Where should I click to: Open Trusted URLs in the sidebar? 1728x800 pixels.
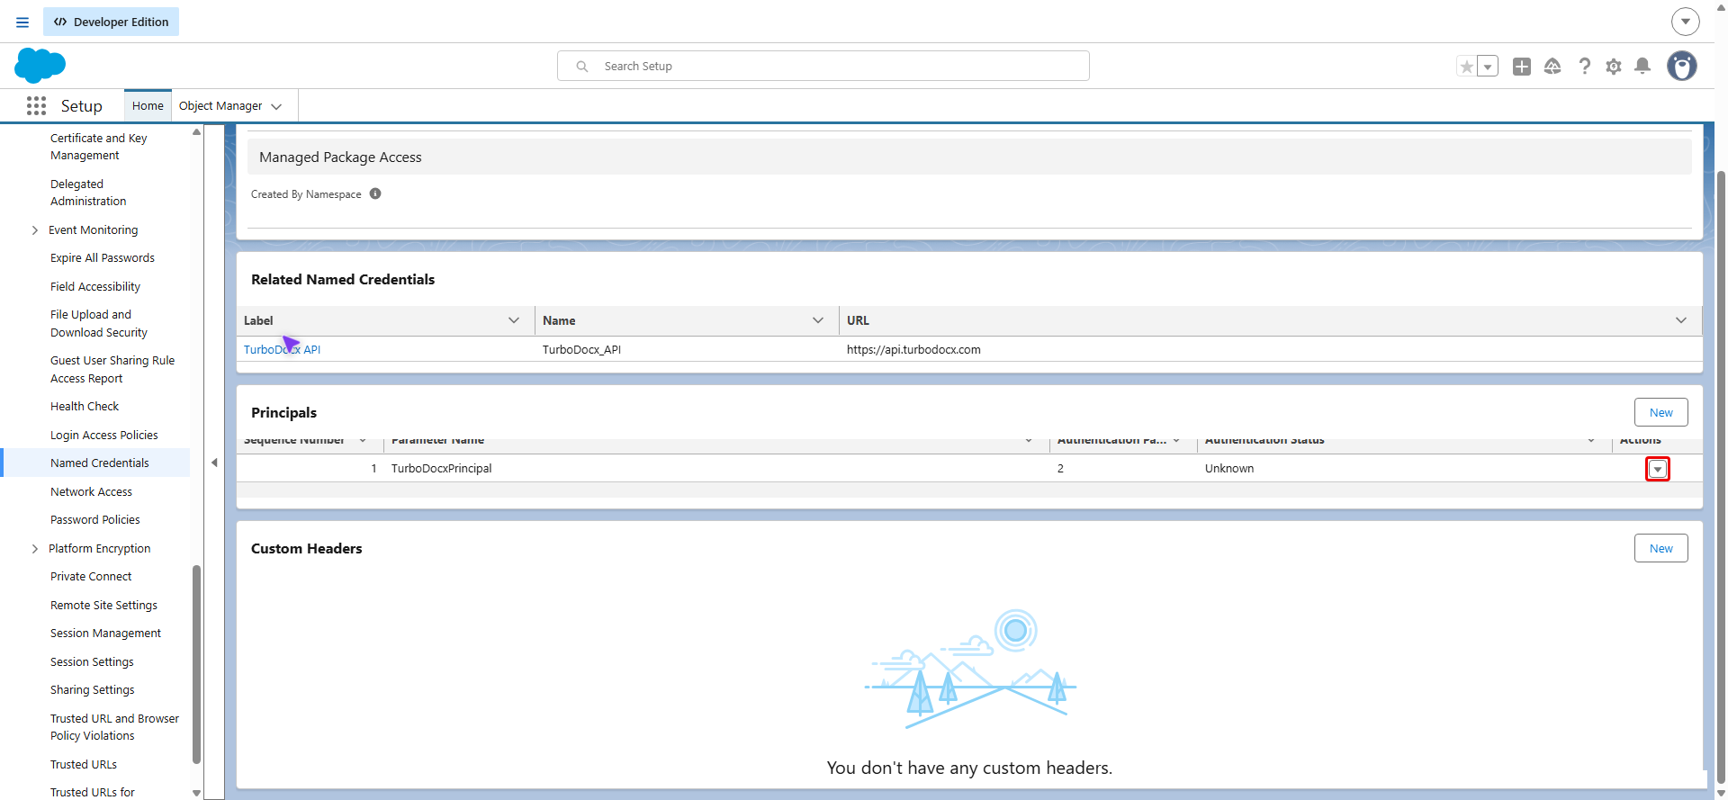84,764
